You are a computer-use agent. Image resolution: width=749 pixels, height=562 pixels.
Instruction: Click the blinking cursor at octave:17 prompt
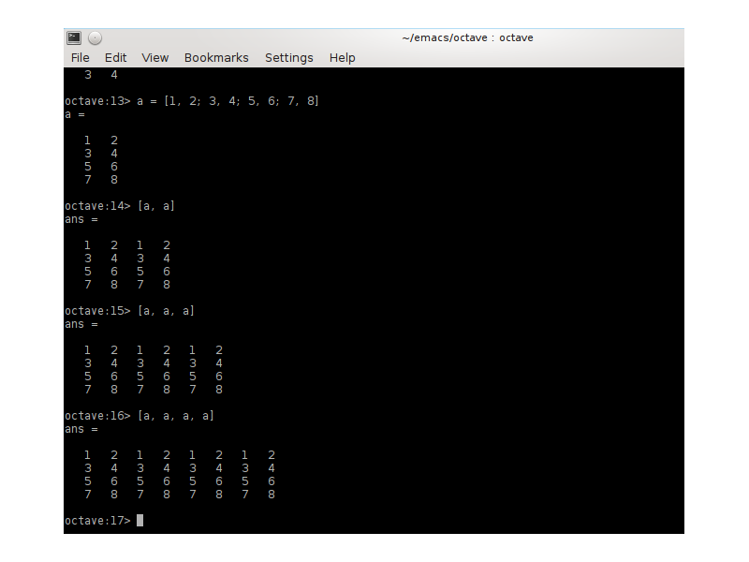(x=140, y=520)
